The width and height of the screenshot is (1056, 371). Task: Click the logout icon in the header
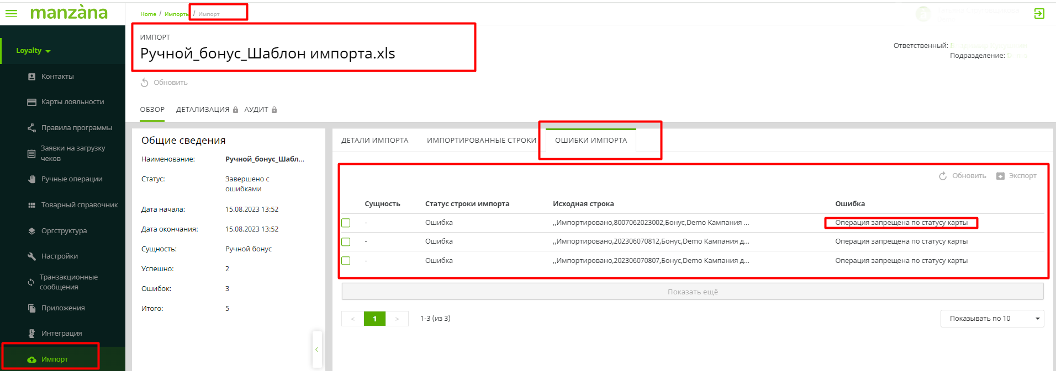1039,14
